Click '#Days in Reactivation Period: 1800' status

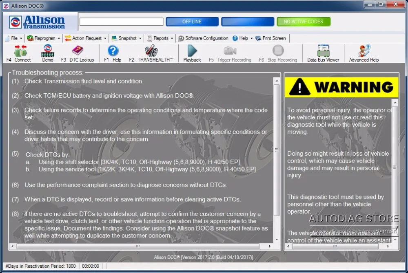click(x=40, y=266)
